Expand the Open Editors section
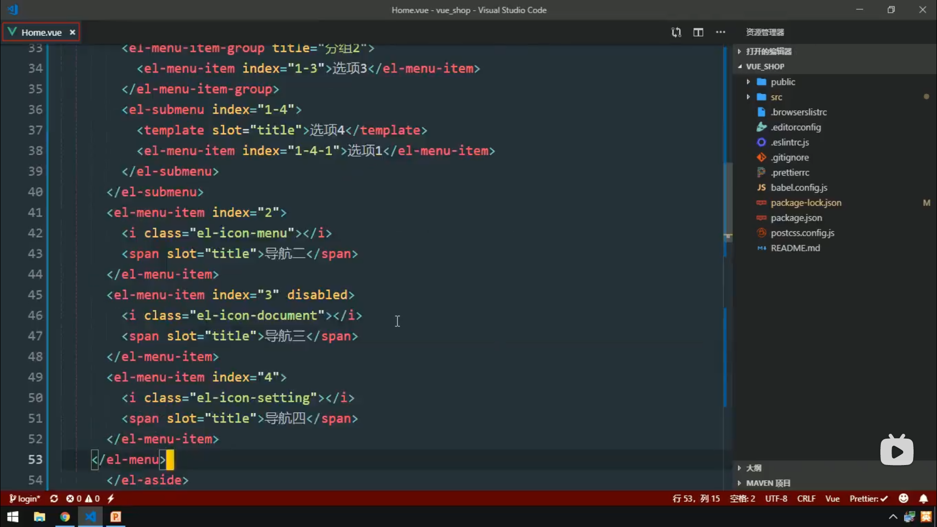The width and height of the screenshot is (937, 527). point(835,51)
